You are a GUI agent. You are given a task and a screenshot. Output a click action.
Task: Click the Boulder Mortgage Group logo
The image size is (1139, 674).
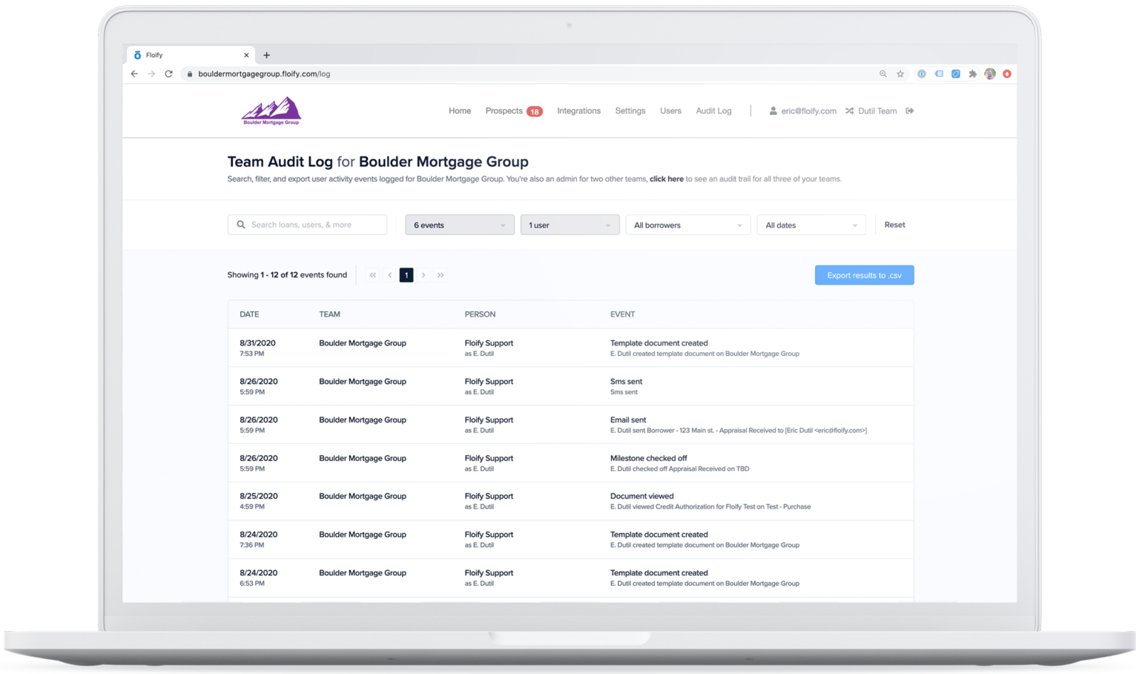coord(271,110)
